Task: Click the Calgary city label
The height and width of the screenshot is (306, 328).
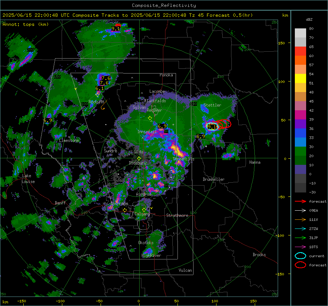Action: coord(142,214)
